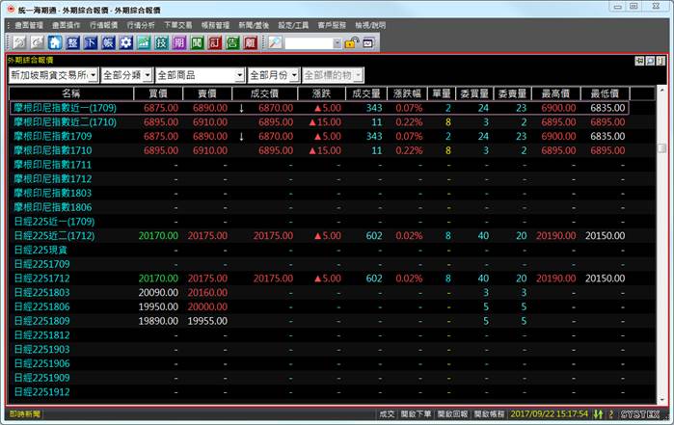Click the 開啟帳務 status bar button

coord(489,414)
